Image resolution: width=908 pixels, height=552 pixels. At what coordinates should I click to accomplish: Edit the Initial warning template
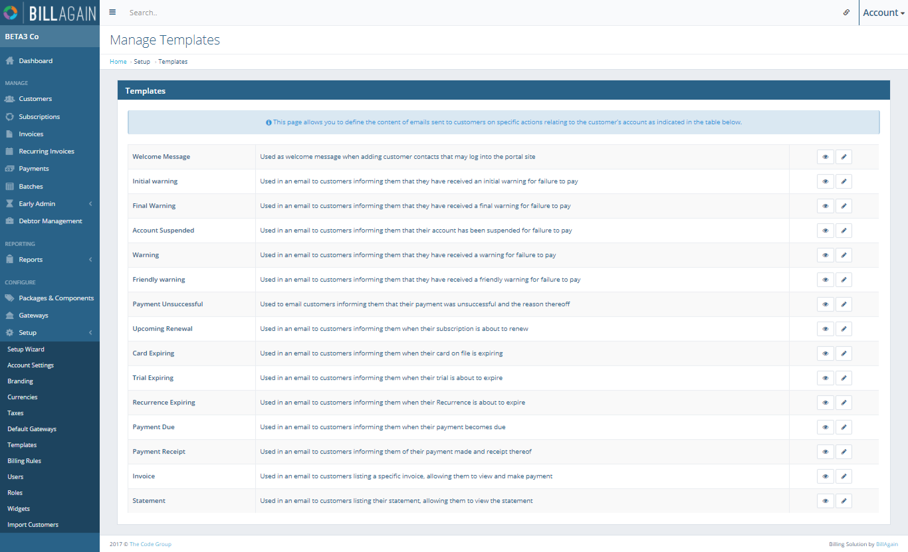click(x=844, y=181)
